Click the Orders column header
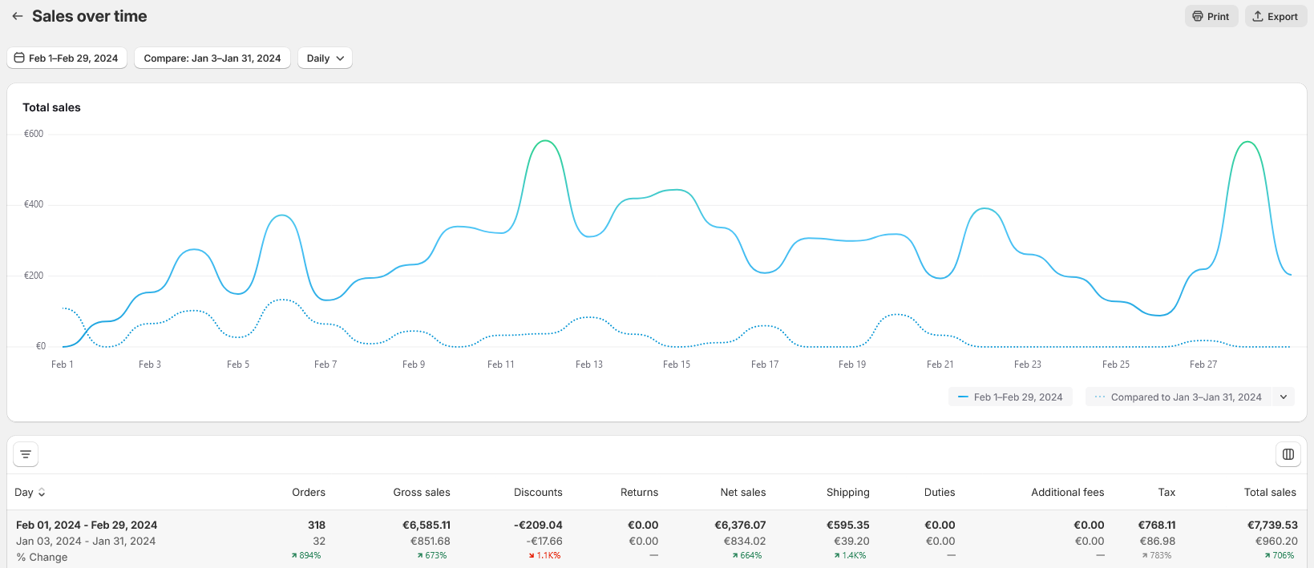Viewport: 1314px width, 568px height. point(309,493)
